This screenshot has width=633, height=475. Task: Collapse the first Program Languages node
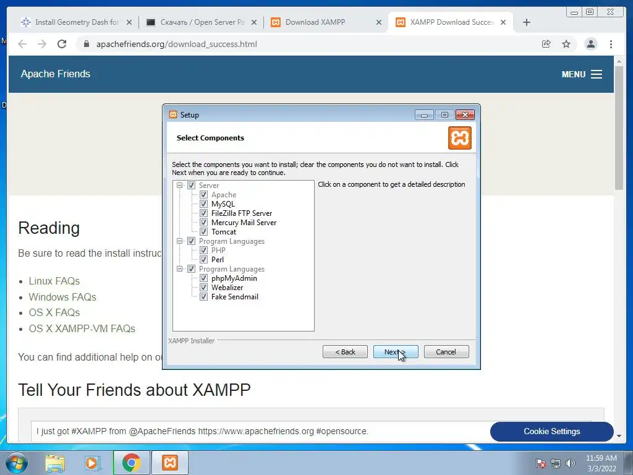(x=180, y=241)
